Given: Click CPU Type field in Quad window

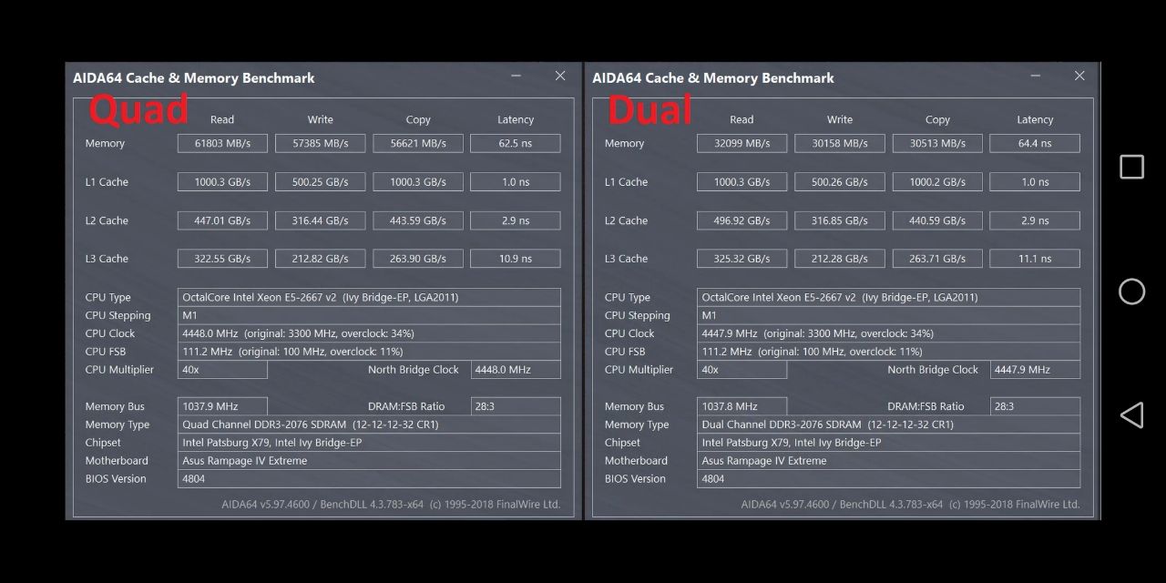Looking at the screenshot, I should click(x=369, y=297).
